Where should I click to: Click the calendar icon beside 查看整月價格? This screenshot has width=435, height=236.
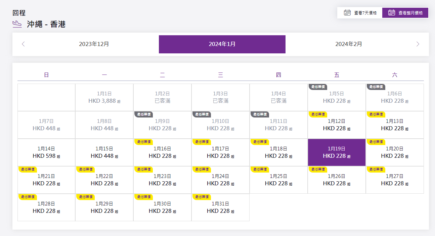point(391,13)
